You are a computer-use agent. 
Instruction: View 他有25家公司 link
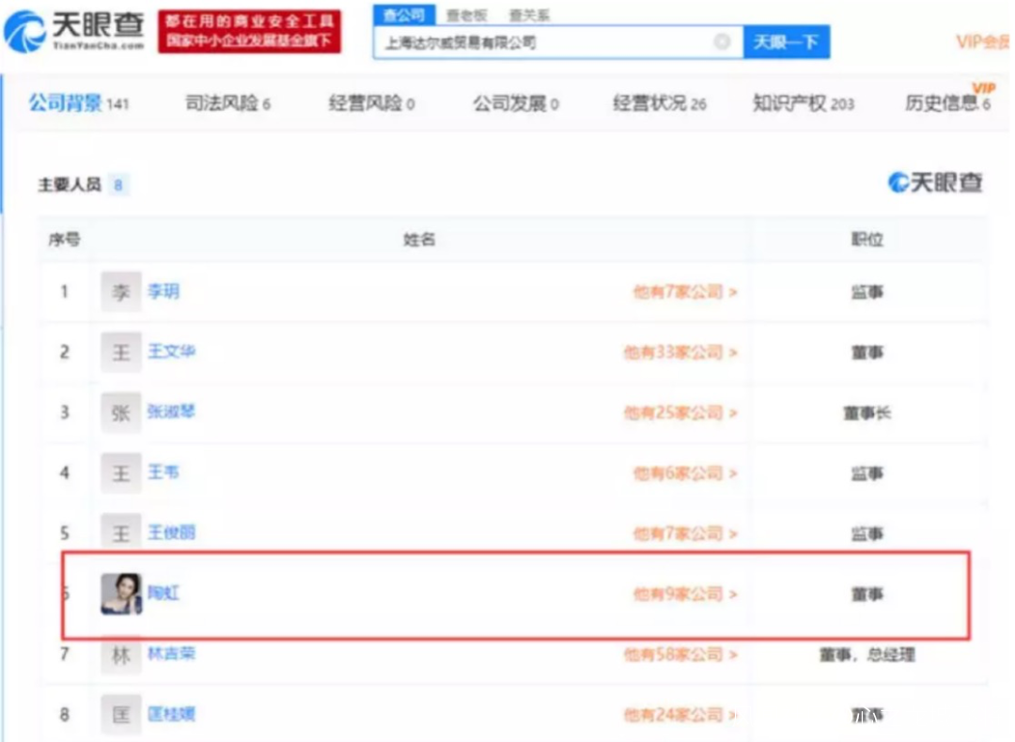(679, 412)
